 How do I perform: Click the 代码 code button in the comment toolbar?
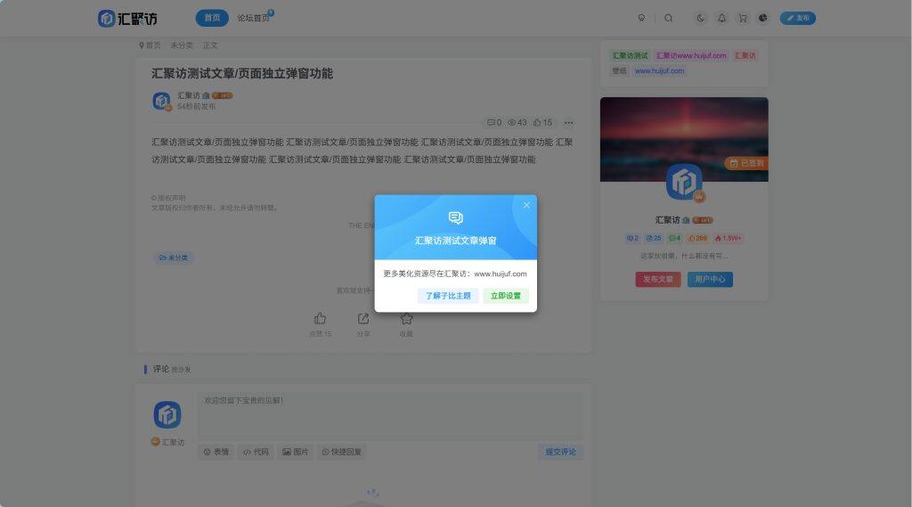[256, 452]
